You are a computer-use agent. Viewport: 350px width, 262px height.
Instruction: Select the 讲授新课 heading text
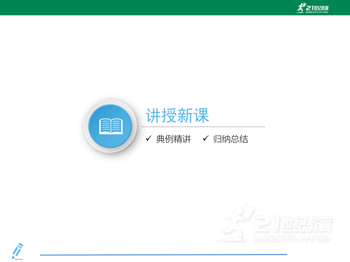(177, 115)
